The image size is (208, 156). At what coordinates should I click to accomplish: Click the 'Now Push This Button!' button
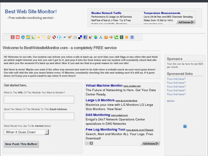click(x=21, y=144)
